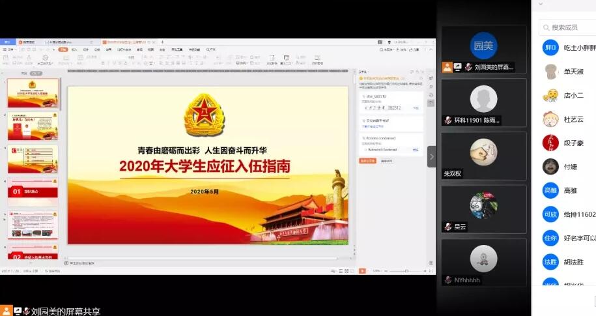Collapse members panel with top chevron
Image resolution: width=596 pixels, height=316 pixels.
541,4
